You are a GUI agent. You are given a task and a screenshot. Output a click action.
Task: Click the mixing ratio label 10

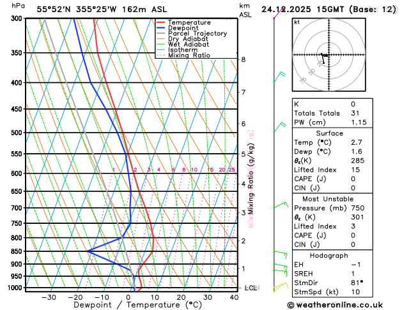194,170
